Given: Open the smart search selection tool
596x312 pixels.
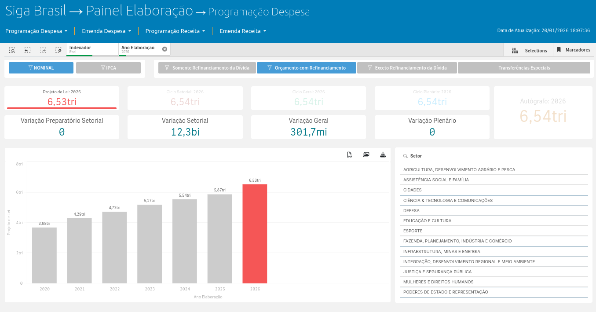Looking at the screenshot, I should (x=12, y=50).
